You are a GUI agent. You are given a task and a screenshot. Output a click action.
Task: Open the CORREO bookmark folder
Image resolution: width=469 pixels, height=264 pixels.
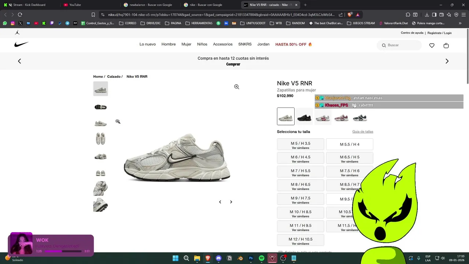128,23
